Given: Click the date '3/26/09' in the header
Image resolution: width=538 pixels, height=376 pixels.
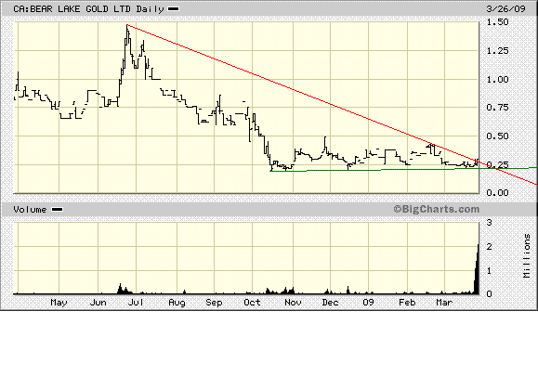Looking at the screenshot, I should pyautogui.click(x=505, y=8).
